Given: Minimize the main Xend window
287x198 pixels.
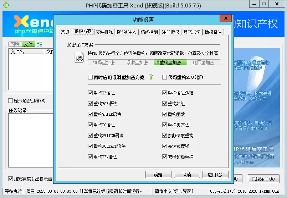Looking at the screenshot, I should (254, 4).
